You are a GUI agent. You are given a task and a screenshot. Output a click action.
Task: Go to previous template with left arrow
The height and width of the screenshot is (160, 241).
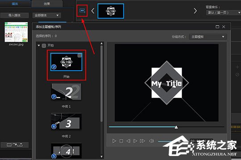(x=93, y=11)
